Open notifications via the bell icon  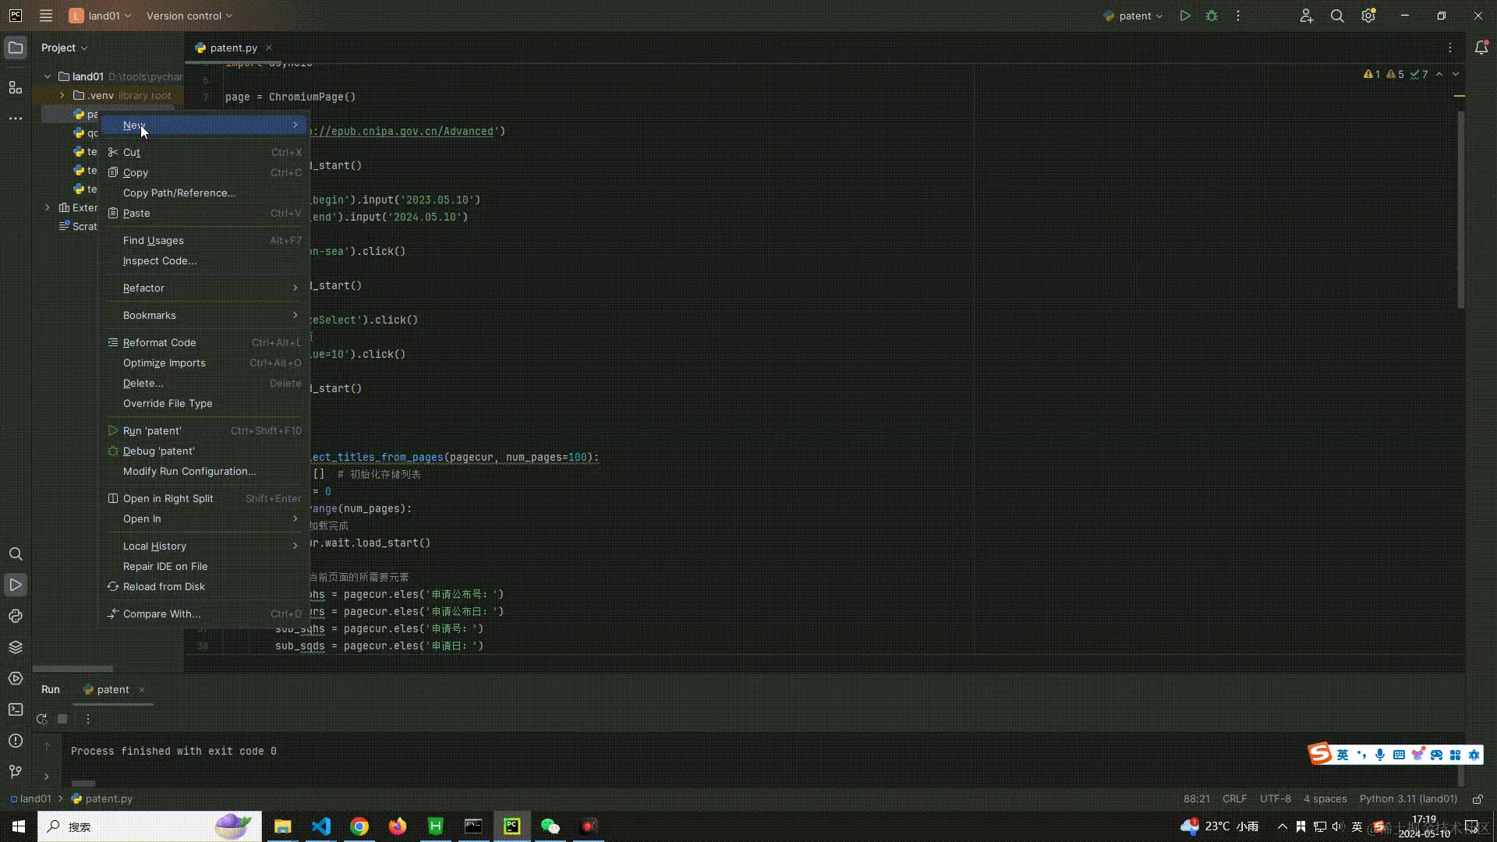pyautogui.click(x=1482, y=48)
